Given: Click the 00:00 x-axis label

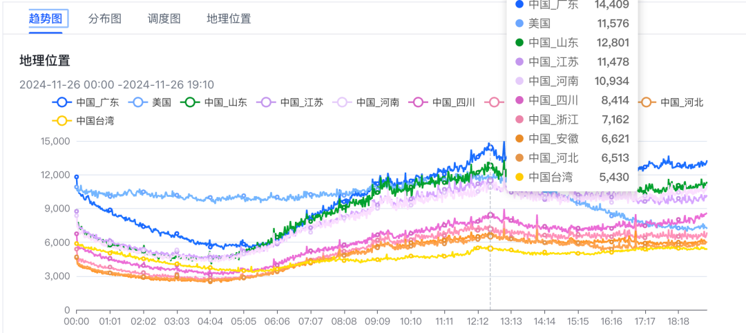Looking at the screenshot, I should [76, 321].
